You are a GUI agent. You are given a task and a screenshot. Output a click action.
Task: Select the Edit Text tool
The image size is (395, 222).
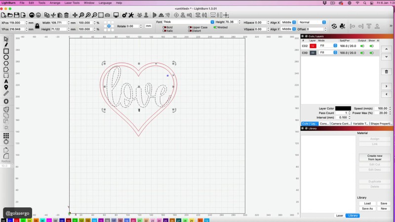6,81
